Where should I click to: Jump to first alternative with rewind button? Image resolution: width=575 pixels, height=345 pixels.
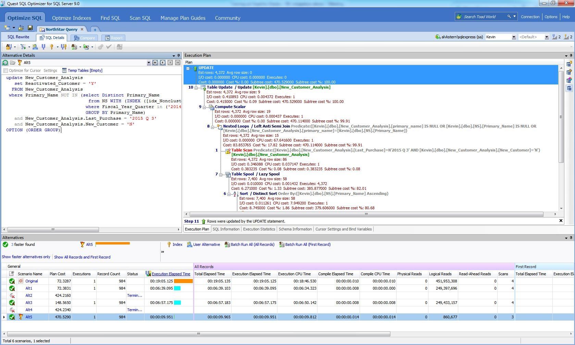coord(155,63)
